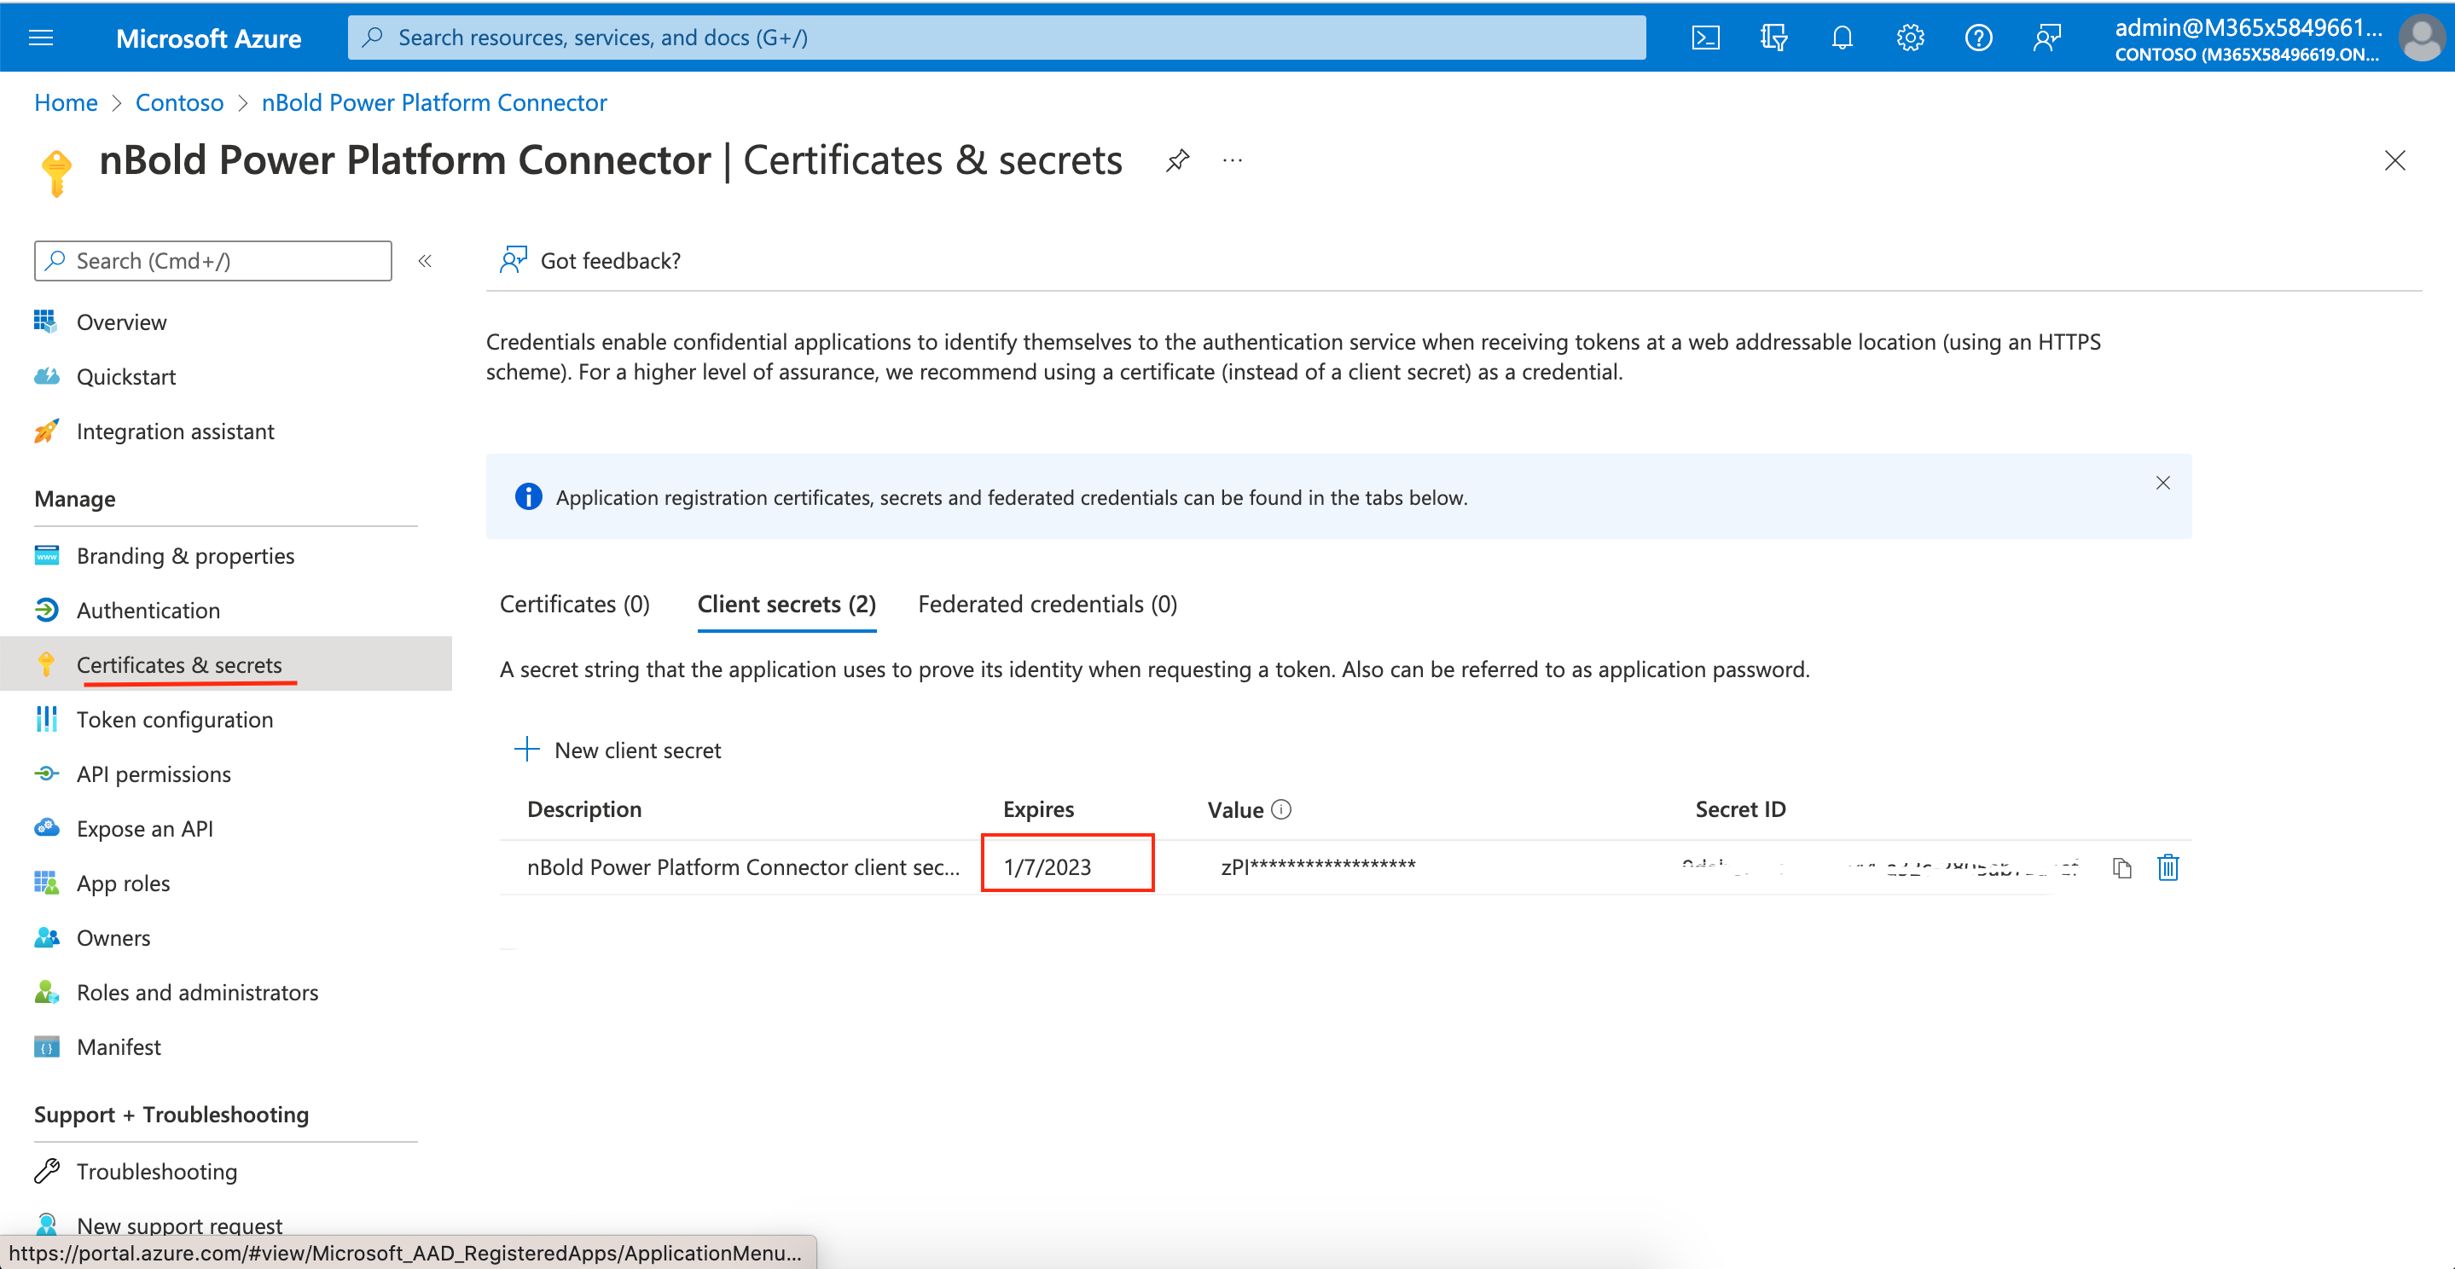Copy the Secret ID to clipboard
The image size is (2455, 1269).
[2121, 868]
